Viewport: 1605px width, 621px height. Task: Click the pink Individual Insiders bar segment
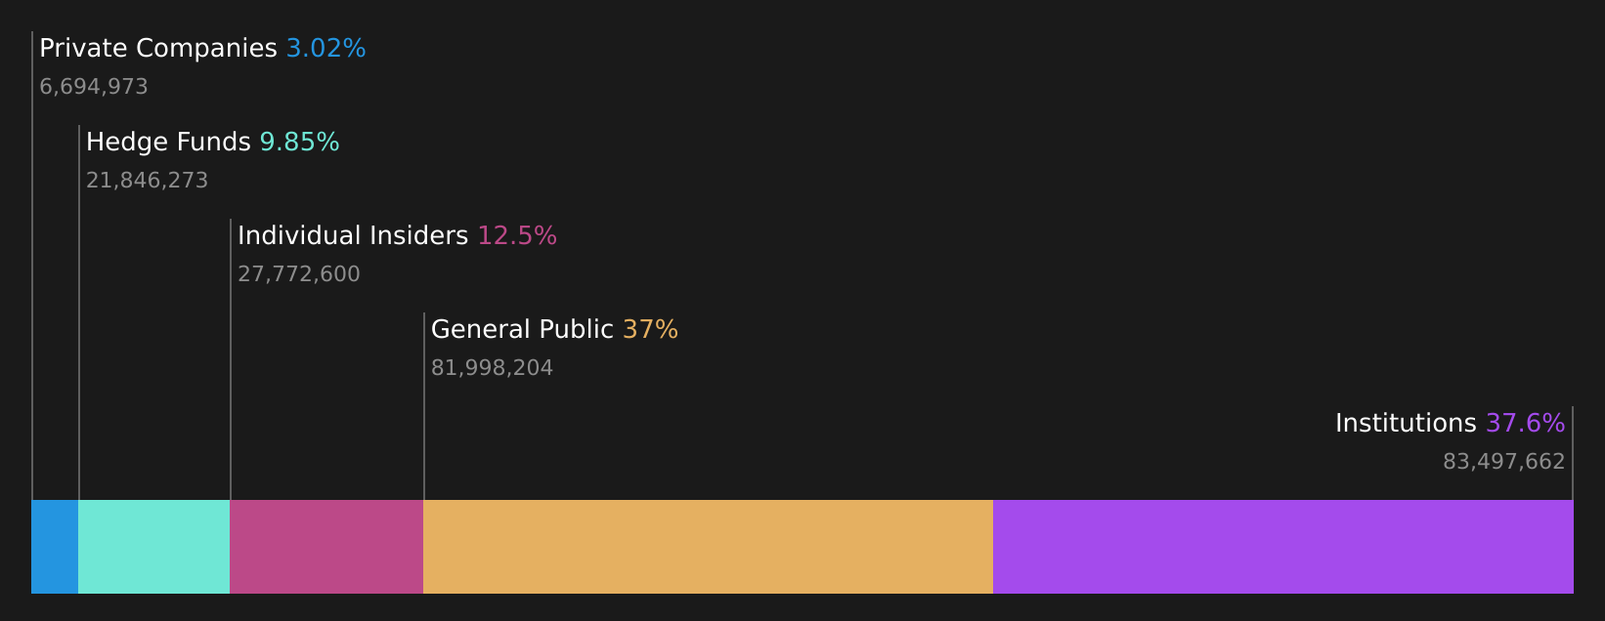[x=326, y=547]
